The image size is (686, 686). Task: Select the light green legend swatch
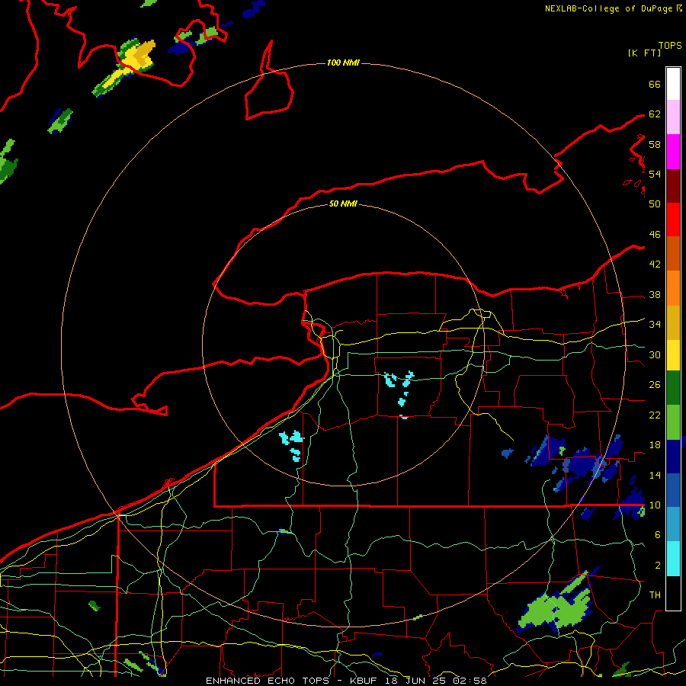coord(673,422)
